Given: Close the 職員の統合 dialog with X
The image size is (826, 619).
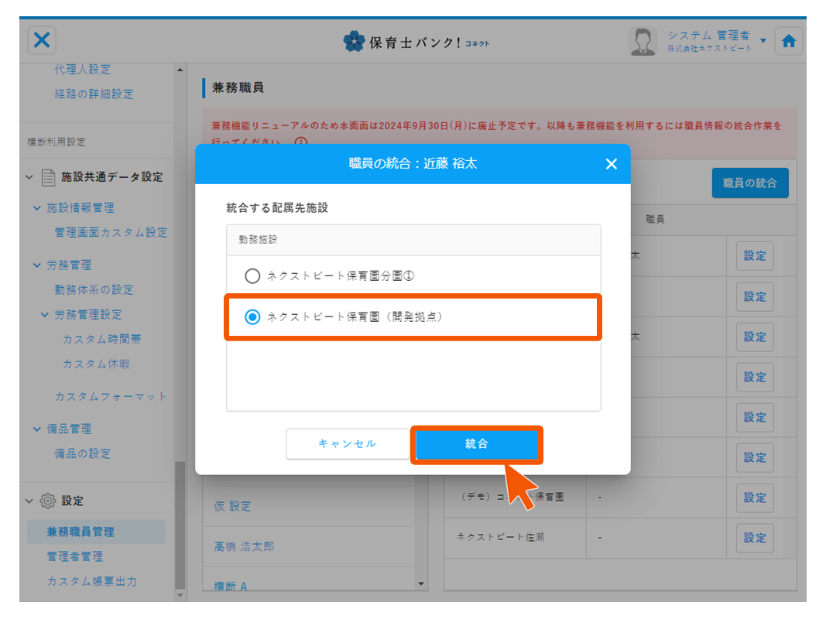Looking at the screenshot, I should (x=611, y=164).
